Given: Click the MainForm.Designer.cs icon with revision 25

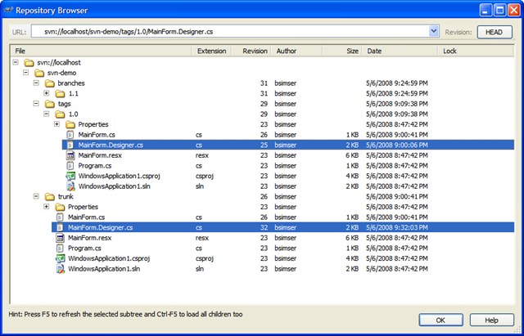Looking at the screenshot, I should point(70,146).
